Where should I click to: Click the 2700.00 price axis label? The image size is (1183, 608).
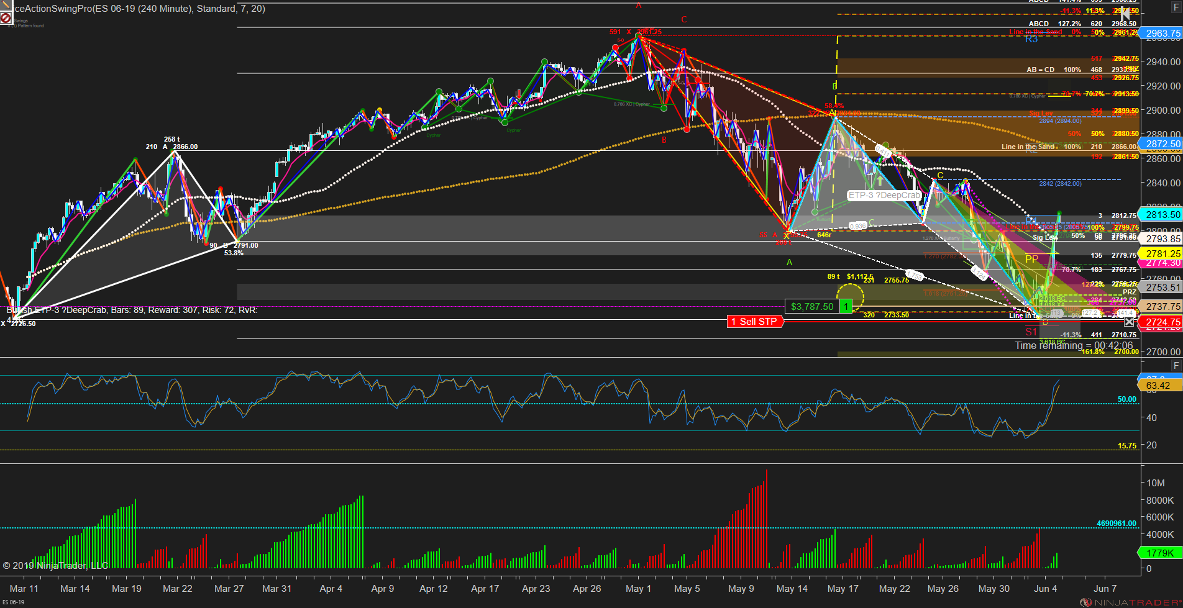1163,352
